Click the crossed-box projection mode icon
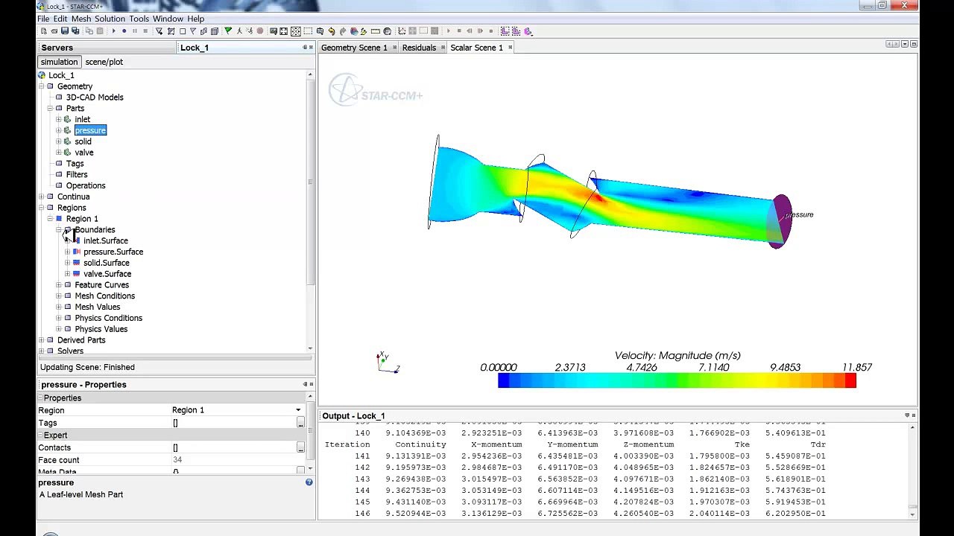 (x=296, y=31)
